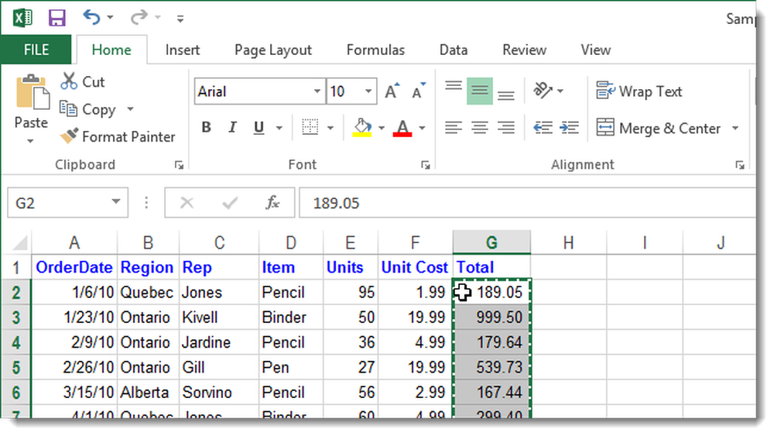774x436 pixels.
Task: Apply red font color to text
Action: [402, 128]
